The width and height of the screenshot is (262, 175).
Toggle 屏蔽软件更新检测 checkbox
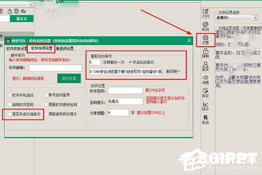(x=46, y=105)
